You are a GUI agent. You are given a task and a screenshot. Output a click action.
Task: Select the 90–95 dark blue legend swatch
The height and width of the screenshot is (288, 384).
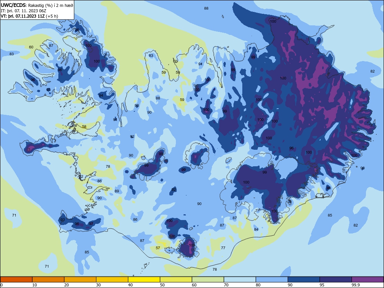[x=304, y=280]
